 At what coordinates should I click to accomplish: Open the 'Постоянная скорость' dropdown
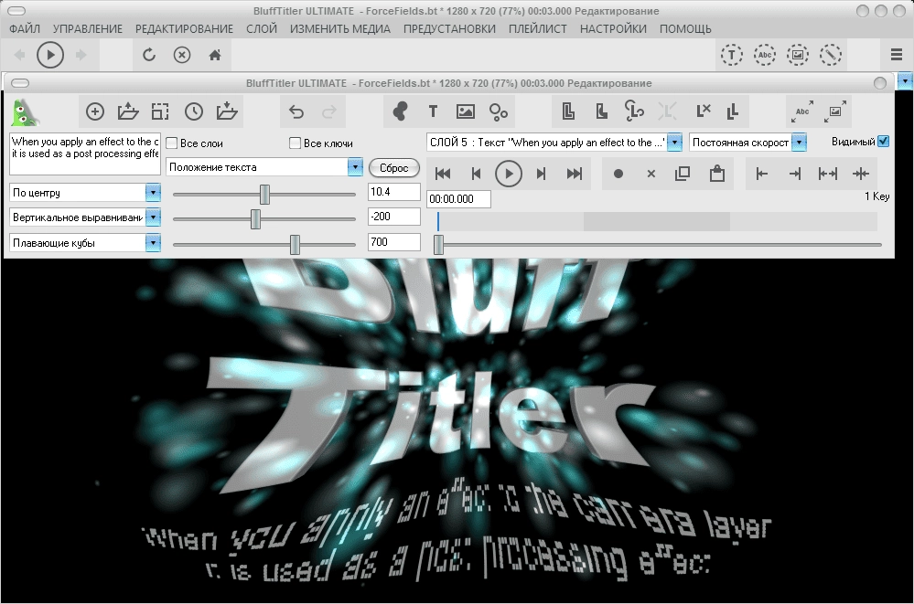[x=799, y=143]
